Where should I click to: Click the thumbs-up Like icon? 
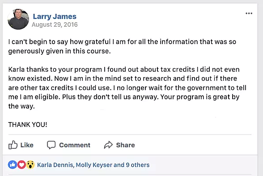coord(13,145)
